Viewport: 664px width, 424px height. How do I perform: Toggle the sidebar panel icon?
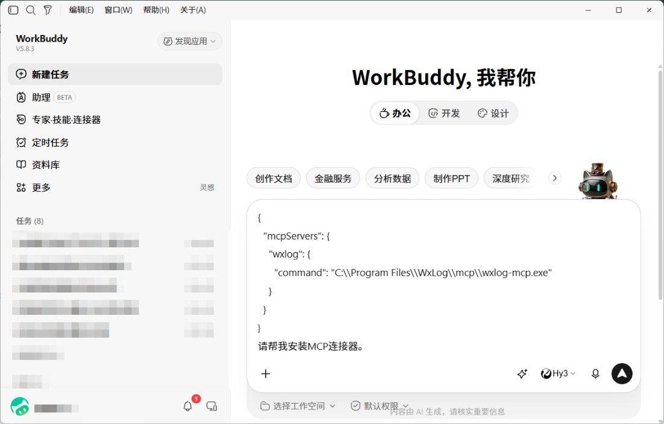point(13,10)
